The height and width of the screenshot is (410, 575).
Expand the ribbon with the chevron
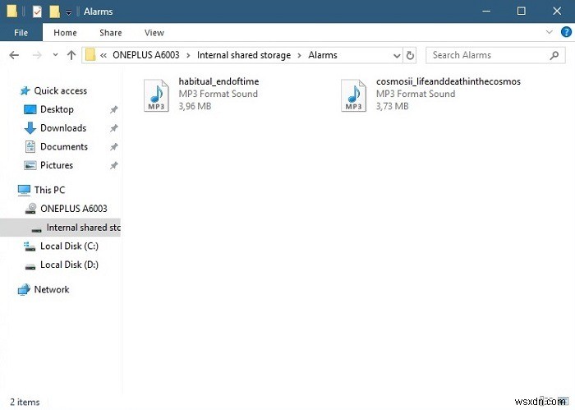point(549,33)
